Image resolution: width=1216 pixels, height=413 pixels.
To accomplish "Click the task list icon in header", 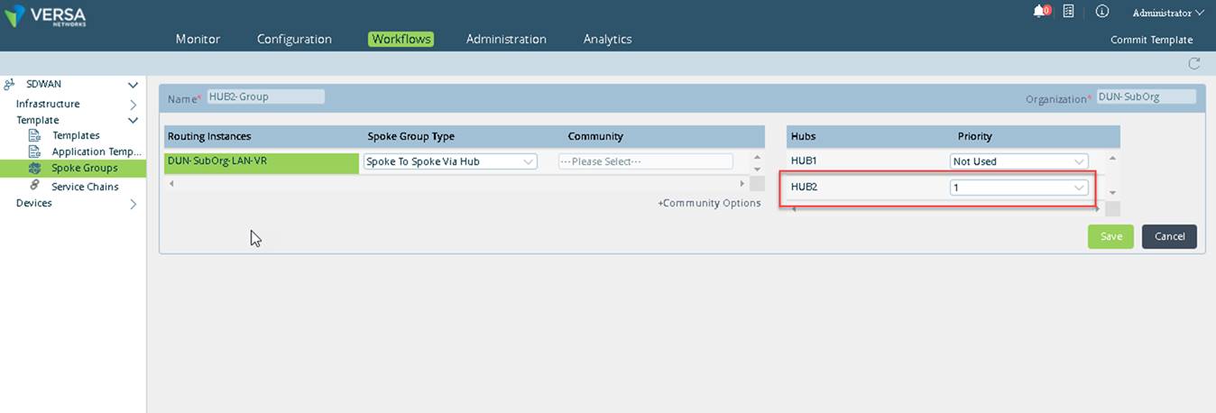I will (x=1069, y=12).
